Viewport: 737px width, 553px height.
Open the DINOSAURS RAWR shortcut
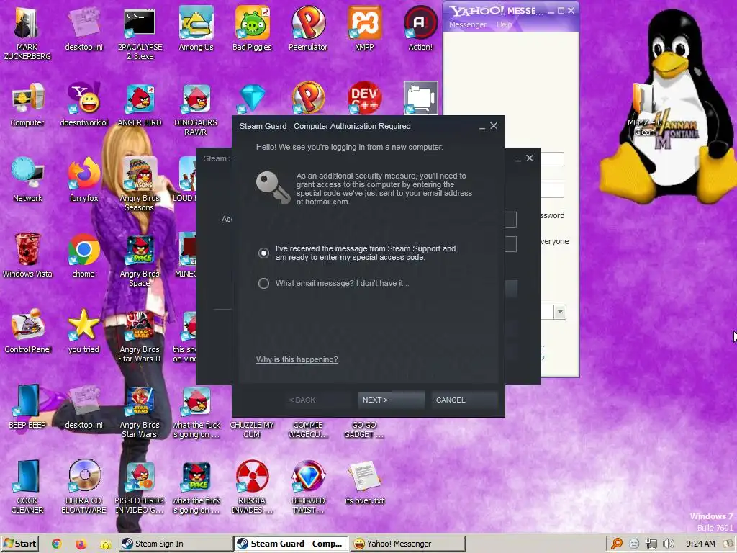pos(196,109)
